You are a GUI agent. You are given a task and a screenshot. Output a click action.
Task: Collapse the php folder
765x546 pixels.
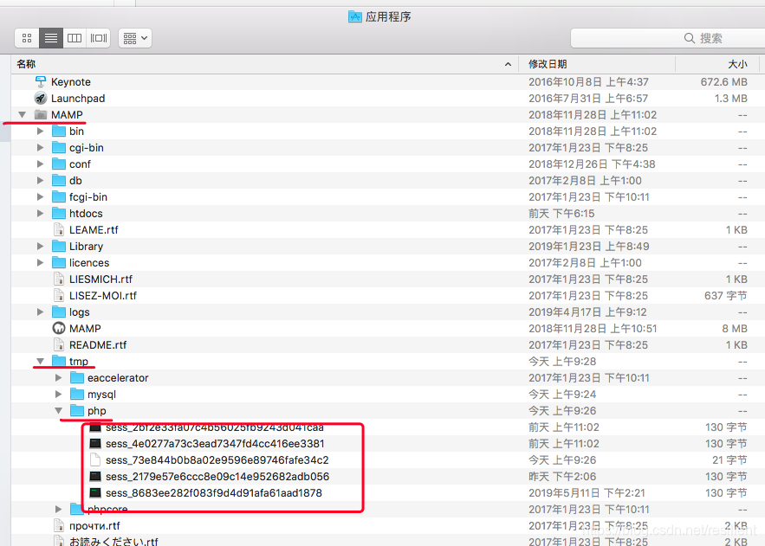click(x=59, y=411)
